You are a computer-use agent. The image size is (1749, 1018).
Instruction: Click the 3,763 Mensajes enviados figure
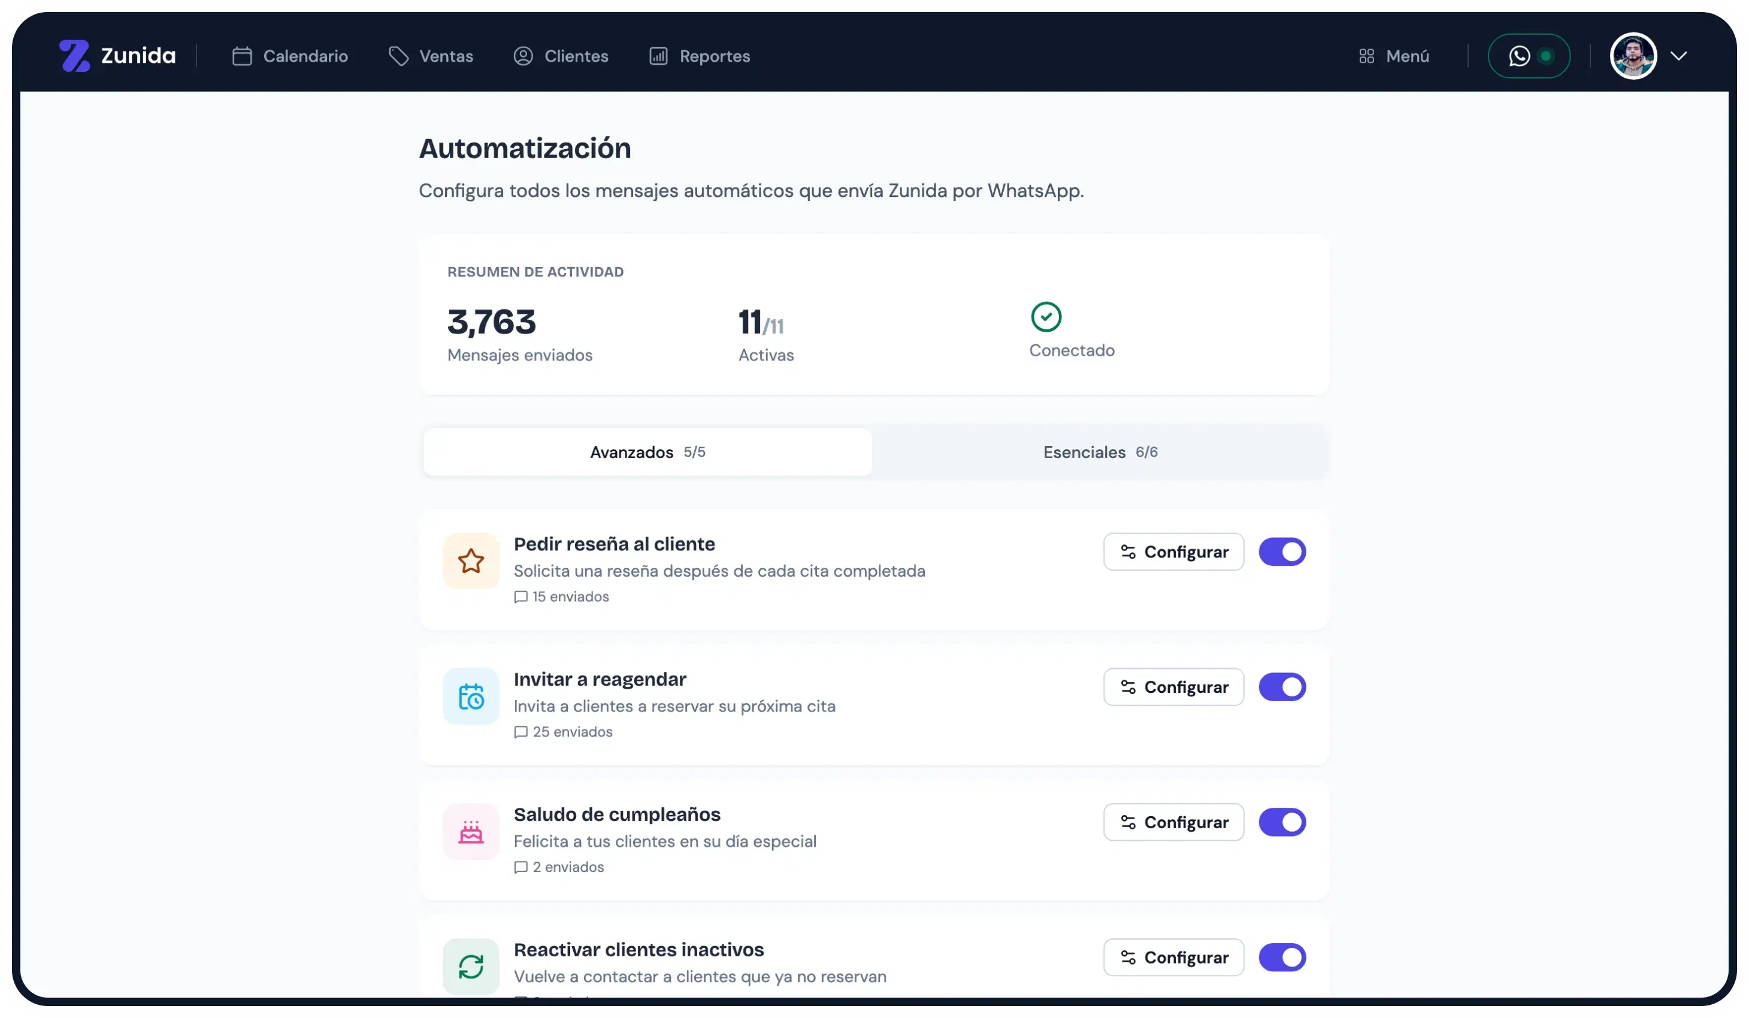pyautogui.click(x=491, y=323)
